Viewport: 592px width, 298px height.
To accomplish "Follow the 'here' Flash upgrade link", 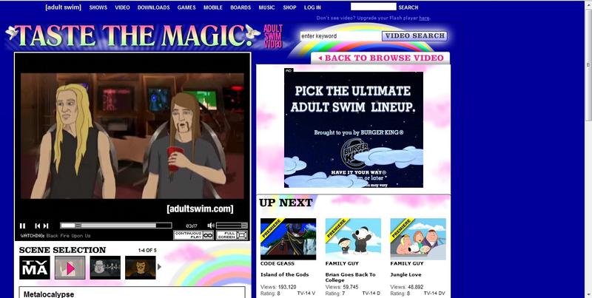I will coord(424,18).
